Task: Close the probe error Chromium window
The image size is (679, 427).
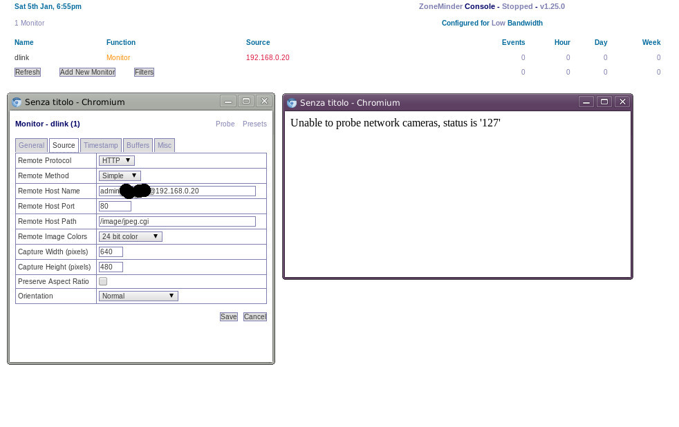Action: (622, 102)
